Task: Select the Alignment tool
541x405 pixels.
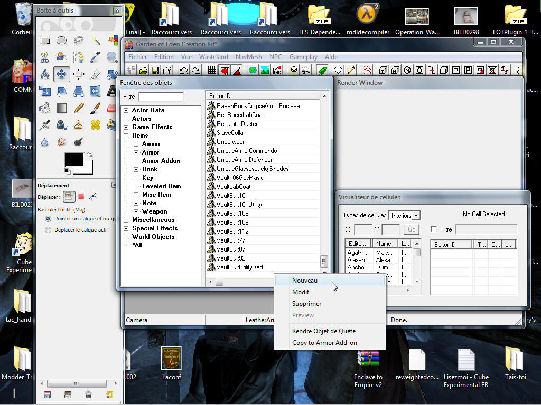Action: pos(79,74)
